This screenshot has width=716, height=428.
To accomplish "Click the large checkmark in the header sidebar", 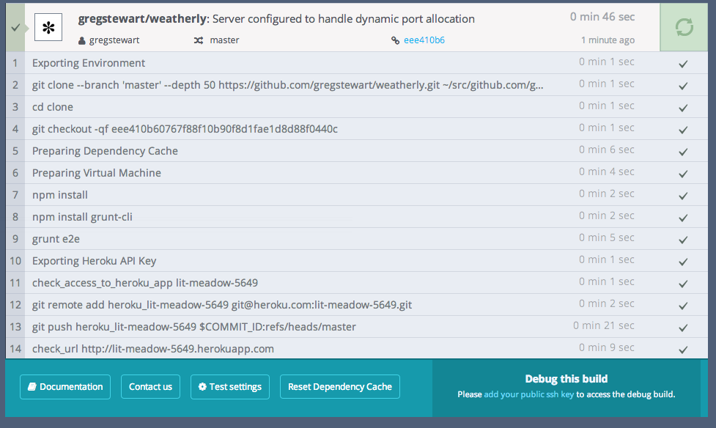I will (15, 27).
